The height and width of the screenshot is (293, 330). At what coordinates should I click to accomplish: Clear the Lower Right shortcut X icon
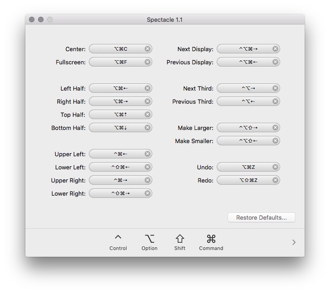tap(147, 193)
